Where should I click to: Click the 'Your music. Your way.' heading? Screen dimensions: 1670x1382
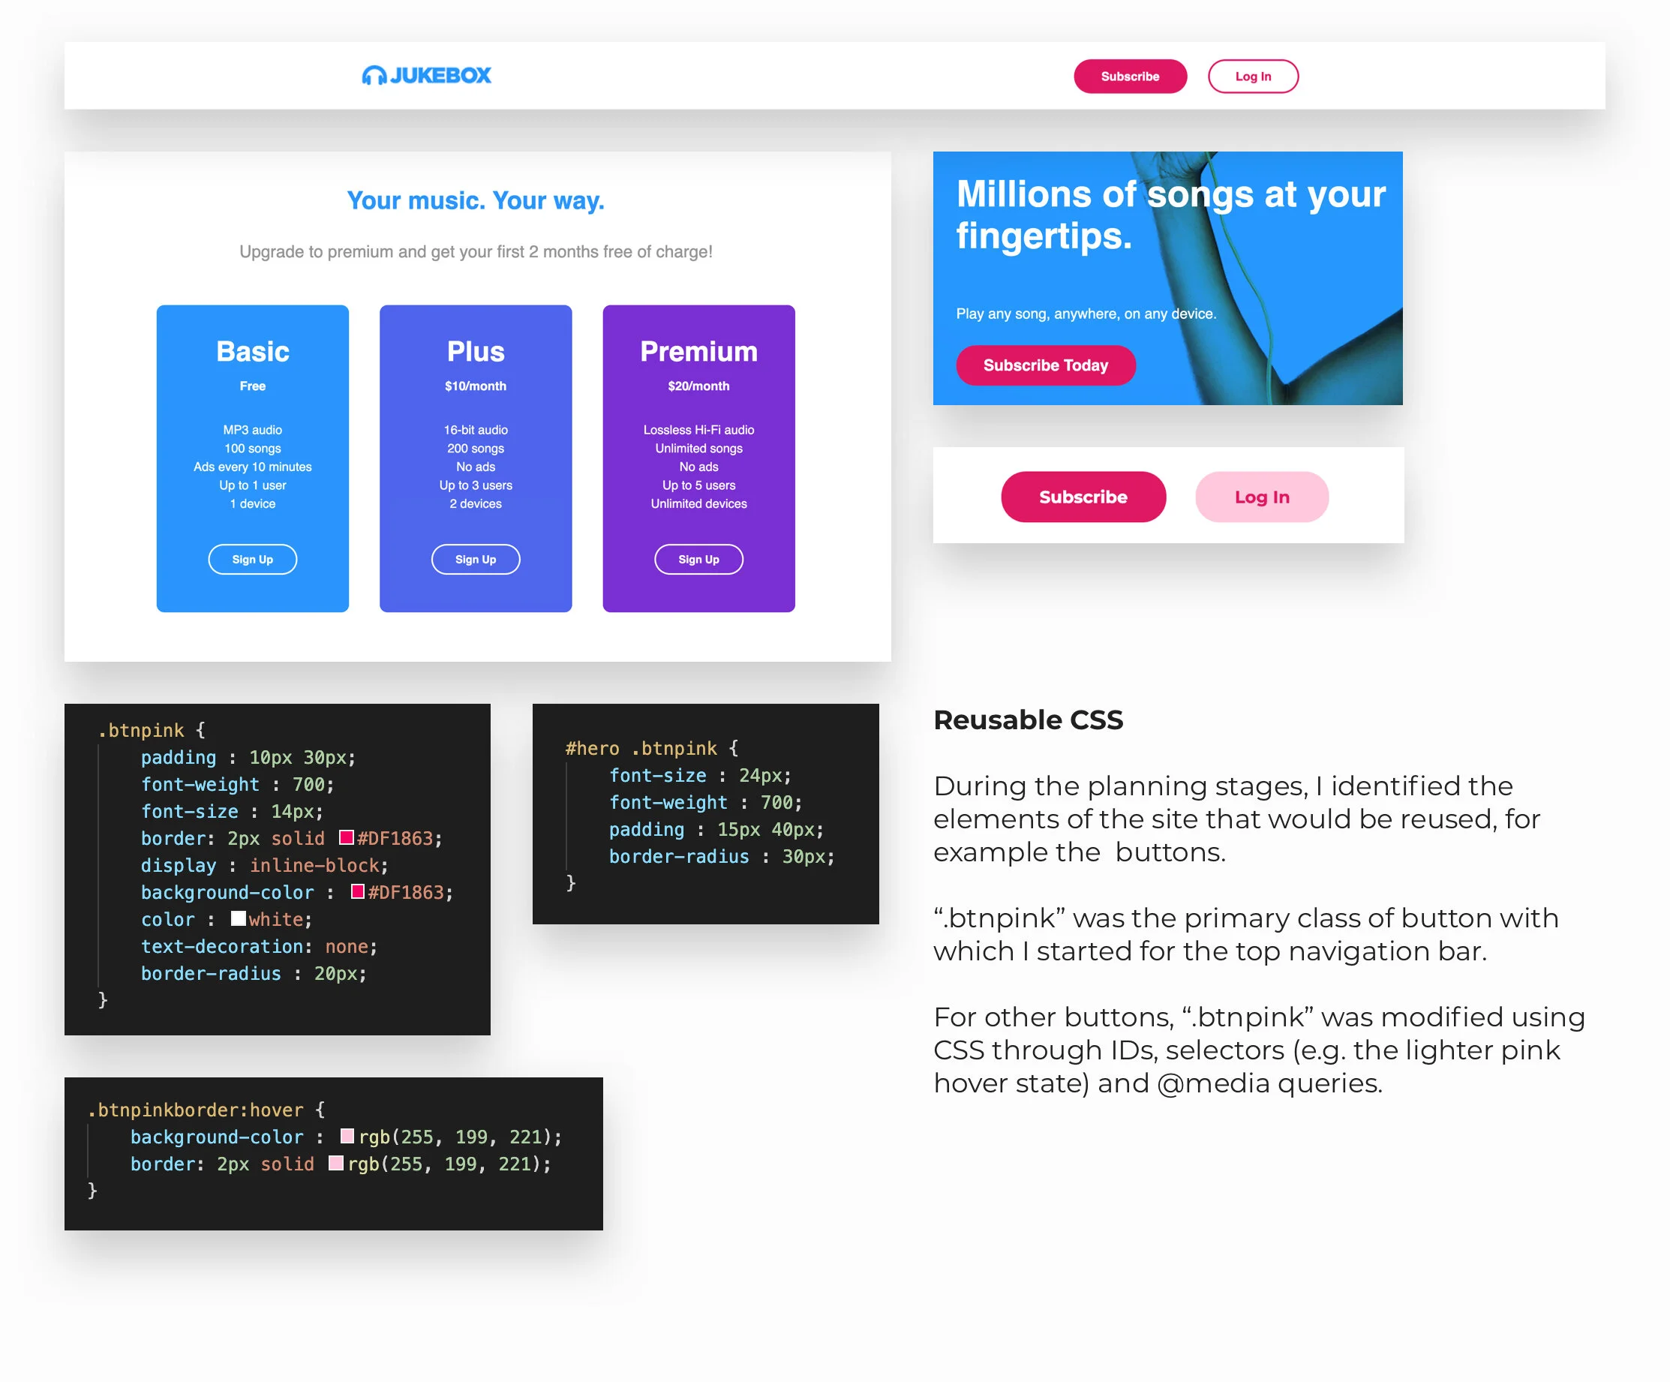click(476, 200)
